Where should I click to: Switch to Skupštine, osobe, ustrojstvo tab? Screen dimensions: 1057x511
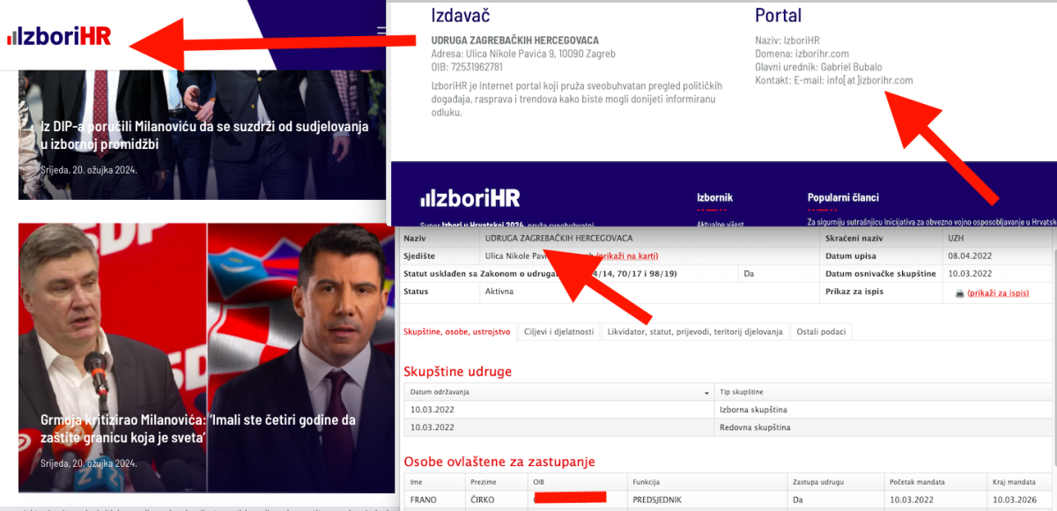(456, 331)
